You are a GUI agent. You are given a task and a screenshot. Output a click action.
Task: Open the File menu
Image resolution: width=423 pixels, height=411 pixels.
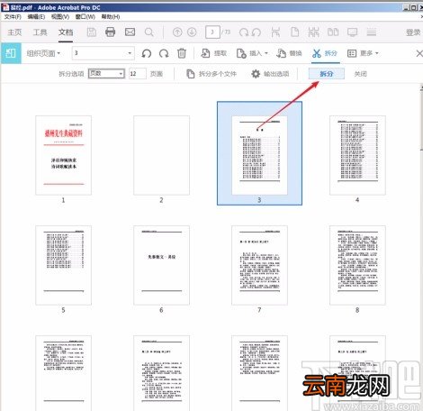point(13,17)
